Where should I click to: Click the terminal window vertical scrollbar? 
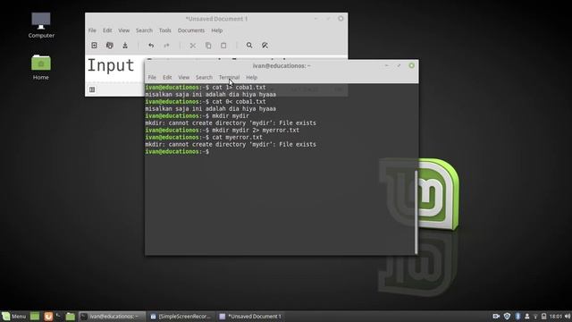coord(416,212)
